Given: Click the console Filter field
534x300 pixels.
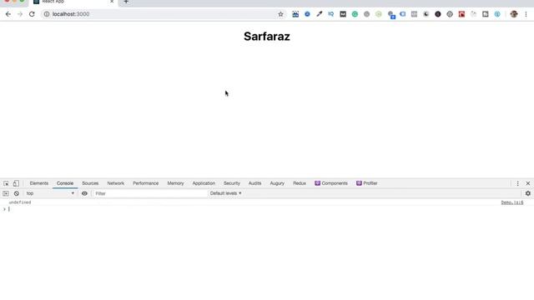Looking at the screenshot, I should click(150, 193).
